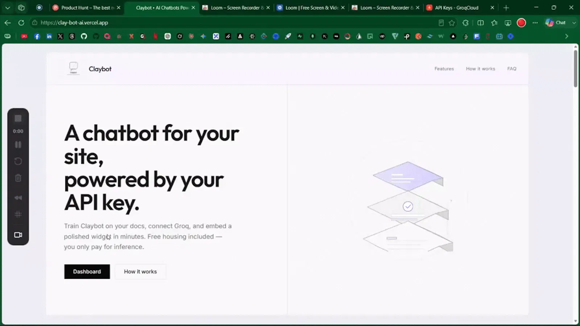
Task: Pause the Loom recording
Action: (x=18, y=145)
